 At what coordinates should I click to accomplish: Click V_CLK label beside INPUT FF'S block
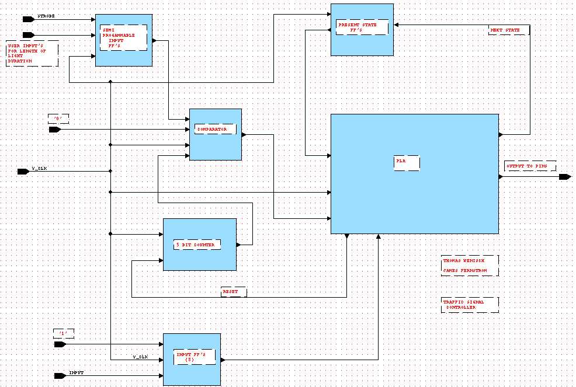(x=140, y=357)
